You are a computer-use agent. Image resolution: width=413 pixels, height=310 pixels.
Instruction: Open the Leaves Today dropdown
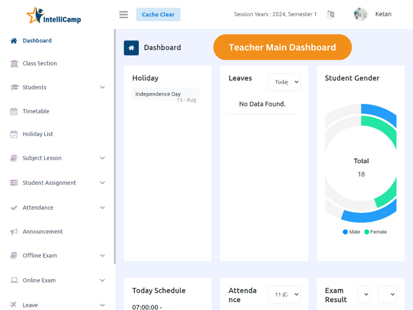pos(284,82)
